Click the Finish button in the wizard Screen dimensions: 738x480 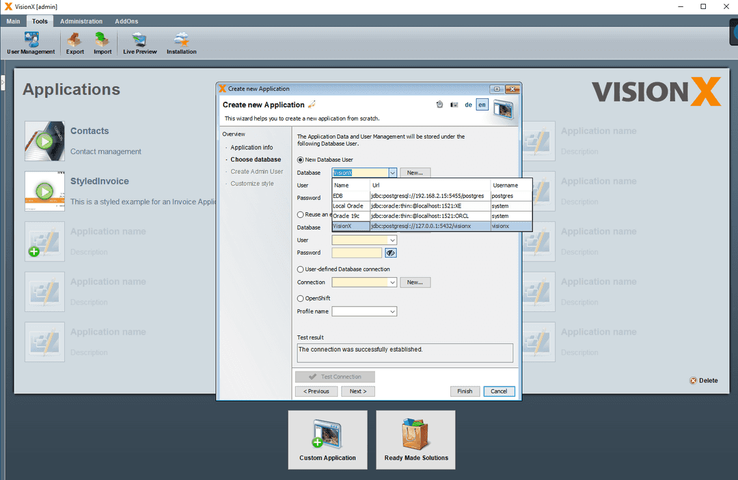[465, 391]
